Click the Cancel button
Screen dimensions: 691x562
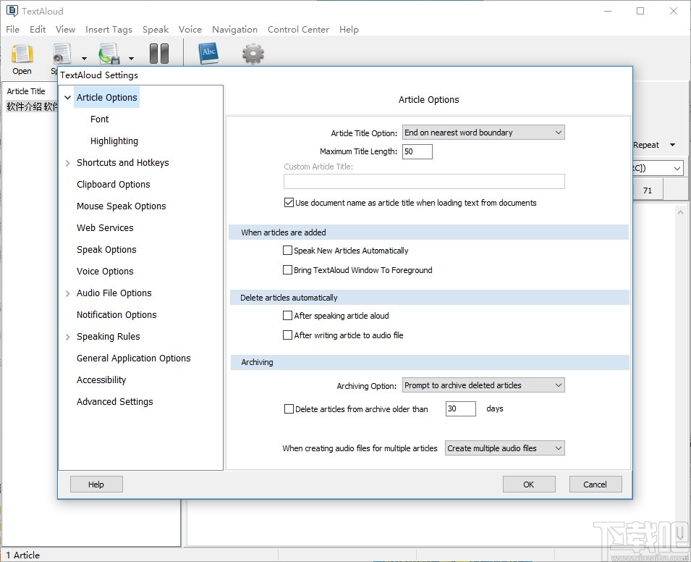(595, 485)
